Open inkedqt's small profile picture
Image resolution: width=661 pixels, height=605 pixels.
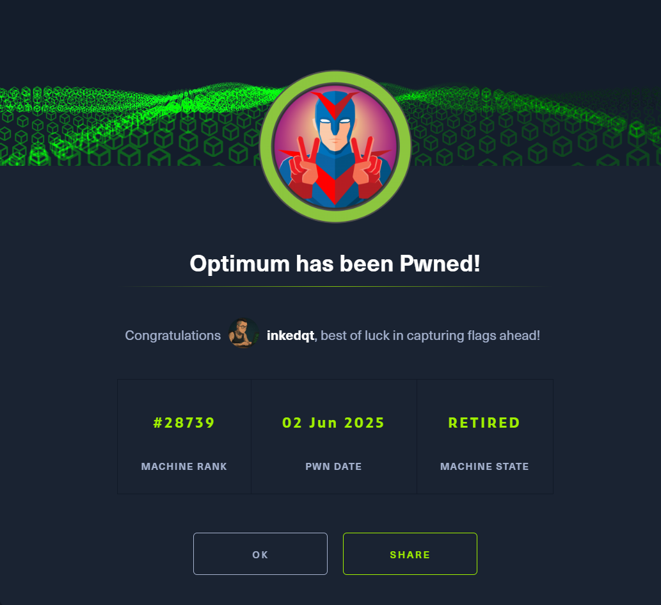coord(244,334)
